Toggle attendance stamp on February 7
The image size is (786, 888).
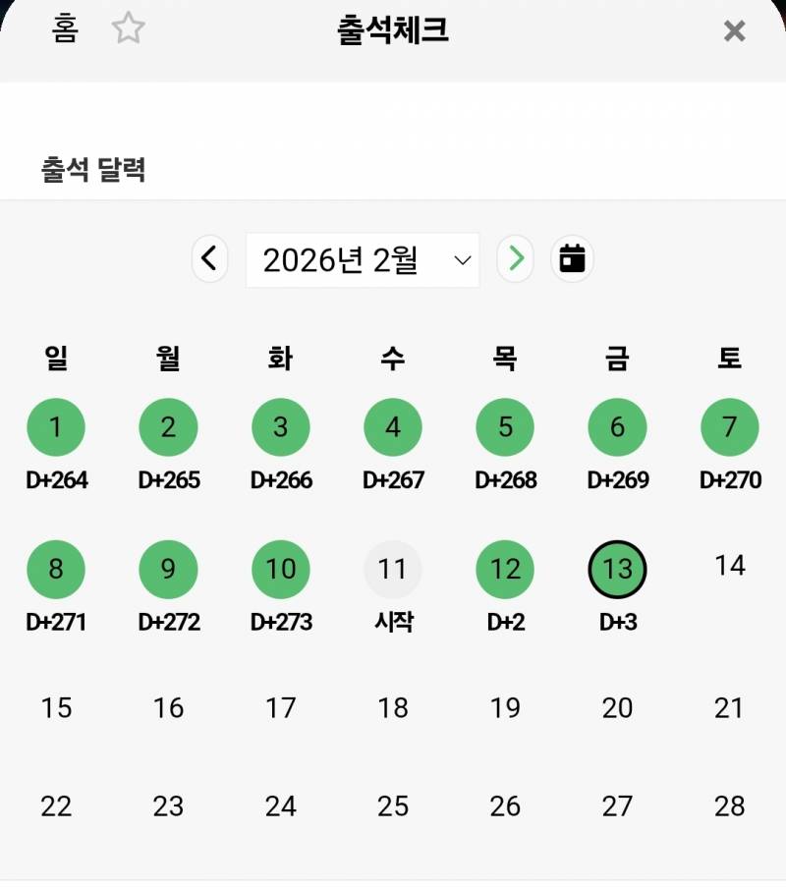[x=729, y=426]
